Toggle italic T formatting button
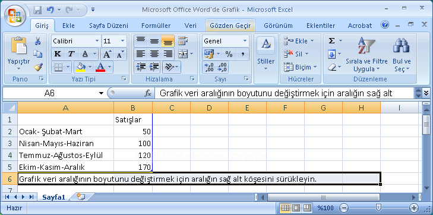The image size is (433, 215). point(71,54)
